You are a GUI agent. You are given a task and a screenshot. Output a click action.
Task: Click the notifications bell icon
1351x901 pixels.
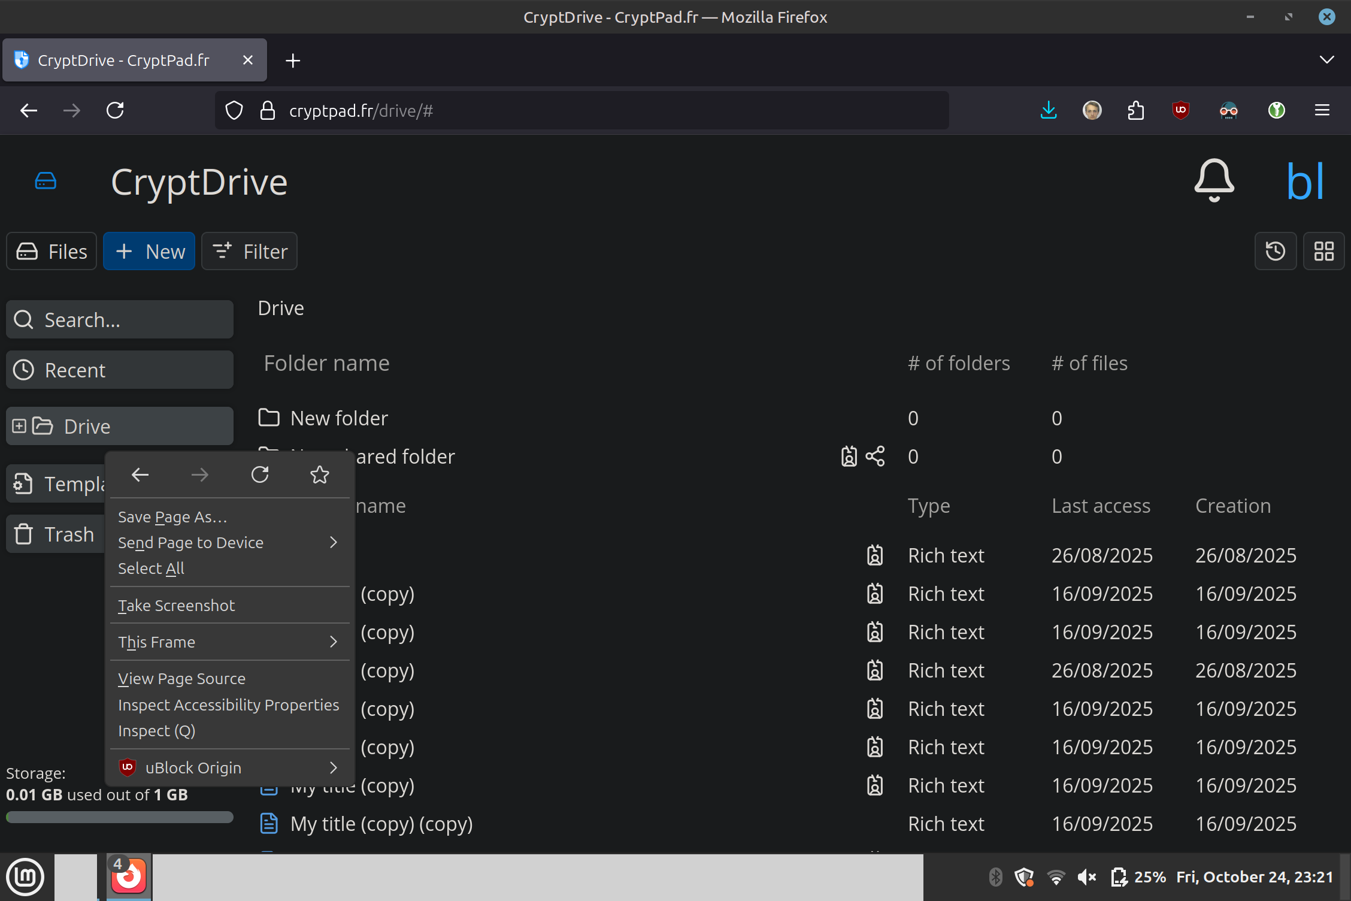(x=1214, y=180)
